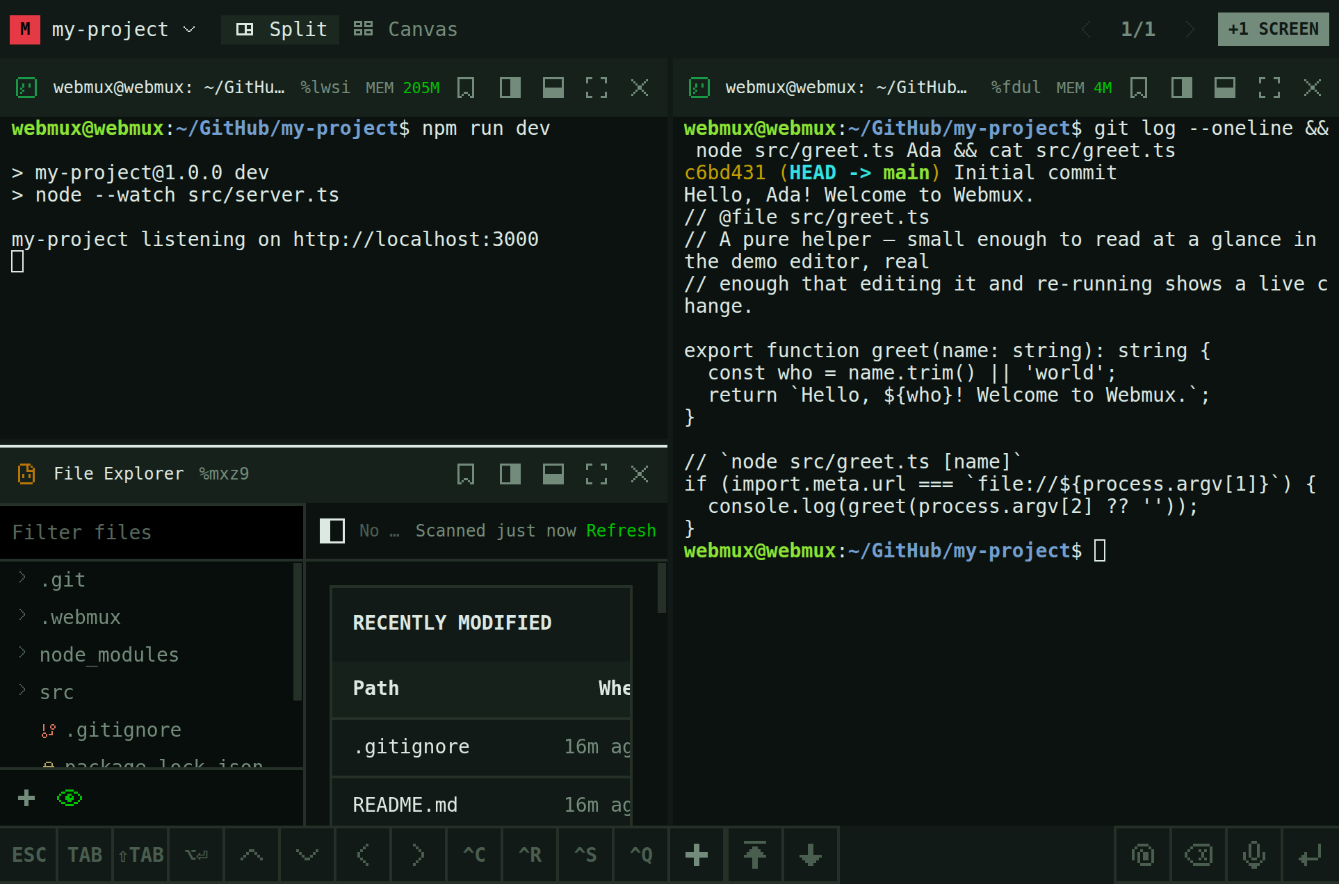Send the down arrow key
Viewport: 1339px width, 884px height.
click(307, 855)
